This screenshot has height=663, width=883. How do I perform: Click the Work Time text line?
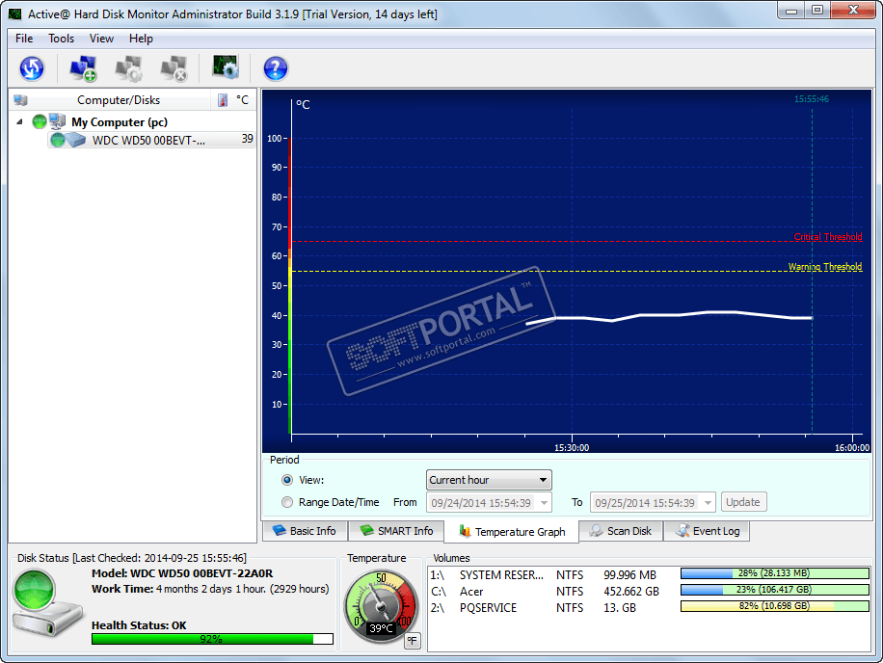(x=210, y=589)
